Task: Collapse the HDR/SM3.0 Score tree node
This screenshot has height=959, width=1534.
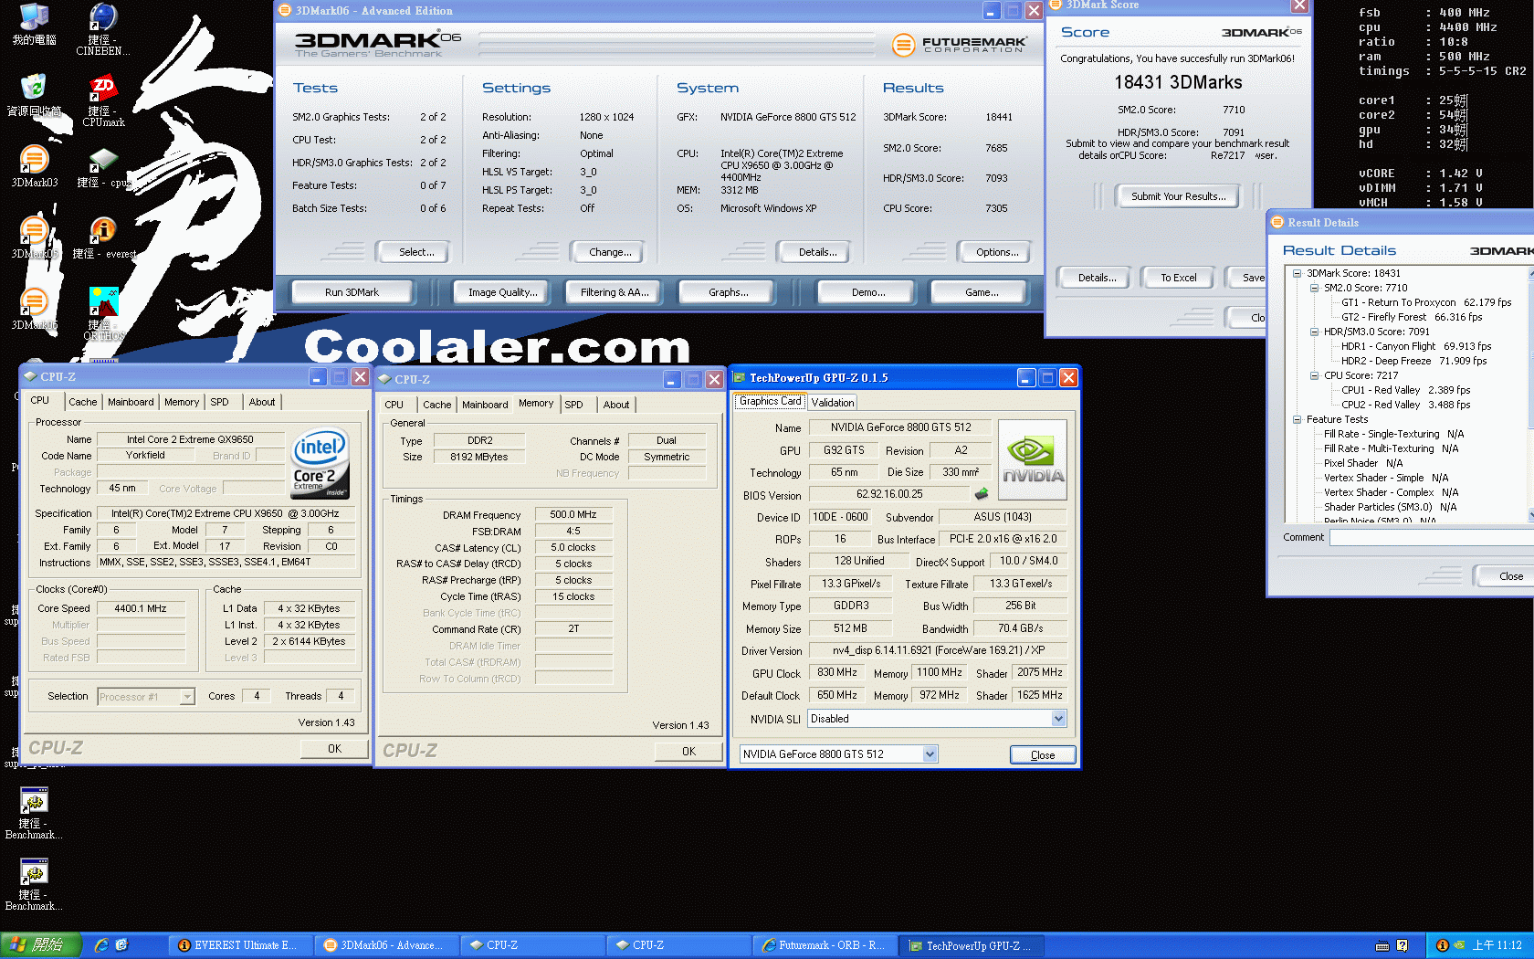Action: (x=1314, y=332)
